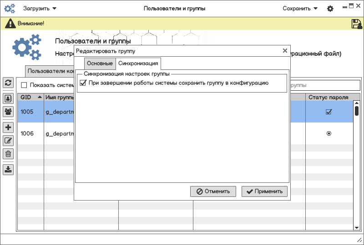Select the 'Синхронизация' tab
The width and height of the screenshot is (364, 245).
click(x=138, y=64)
